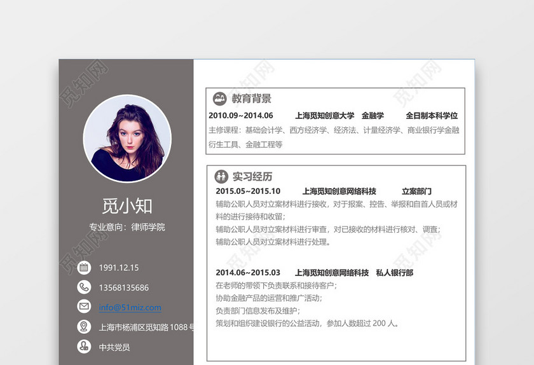Click line 协助金融产品的运营和推广活动

269,298
